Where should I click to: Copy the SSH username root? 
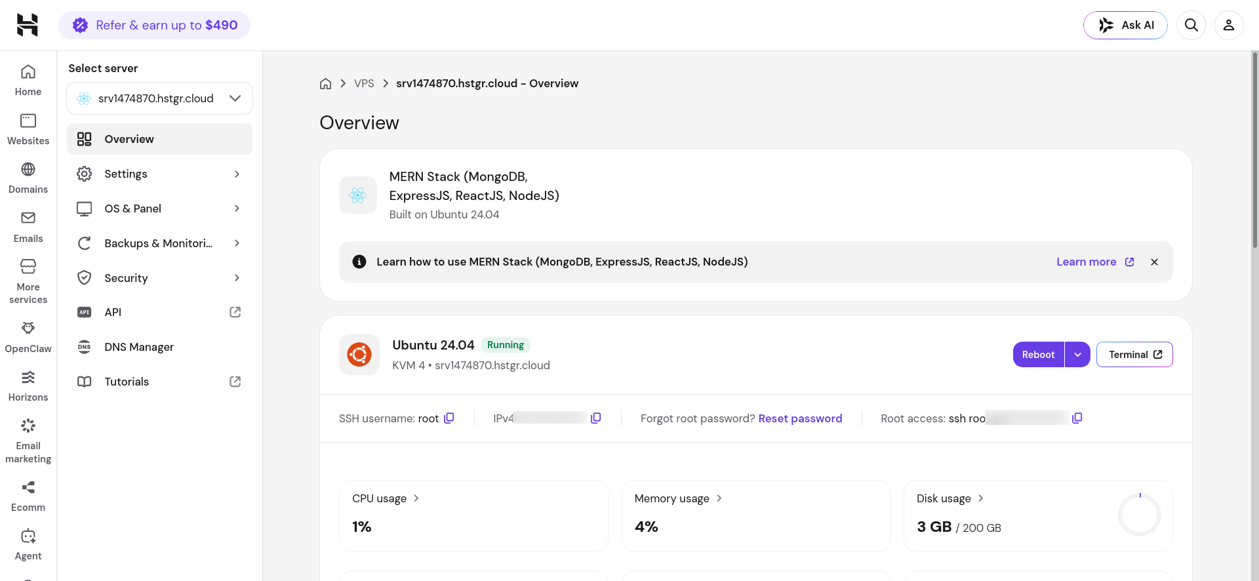(x=449, y=418)
